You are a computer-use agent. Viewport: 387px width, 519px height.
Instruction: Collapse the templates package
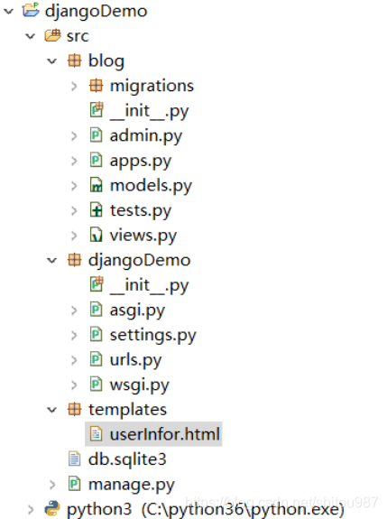point(52,410)
